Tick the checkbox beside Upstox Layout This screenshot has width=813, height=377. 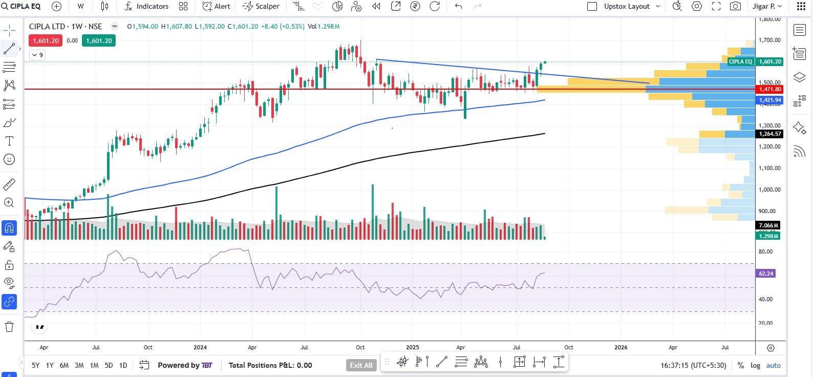tap(592, 6)
